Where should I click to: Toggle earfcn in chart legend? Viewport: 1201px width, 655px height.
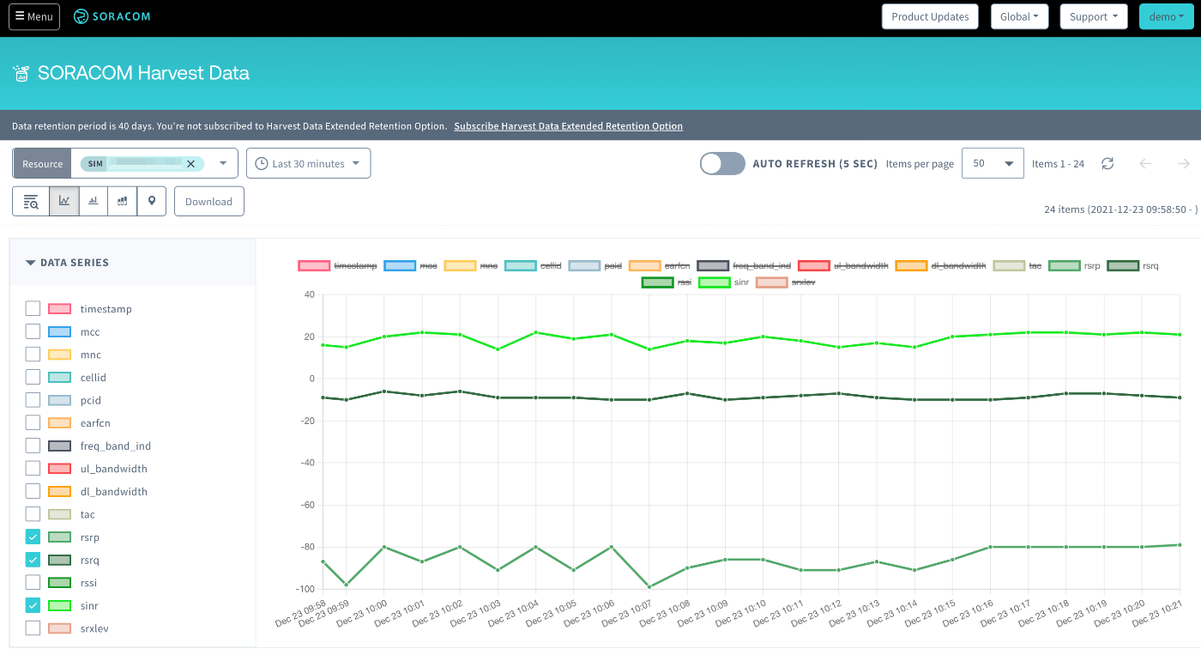coord(660,266)
